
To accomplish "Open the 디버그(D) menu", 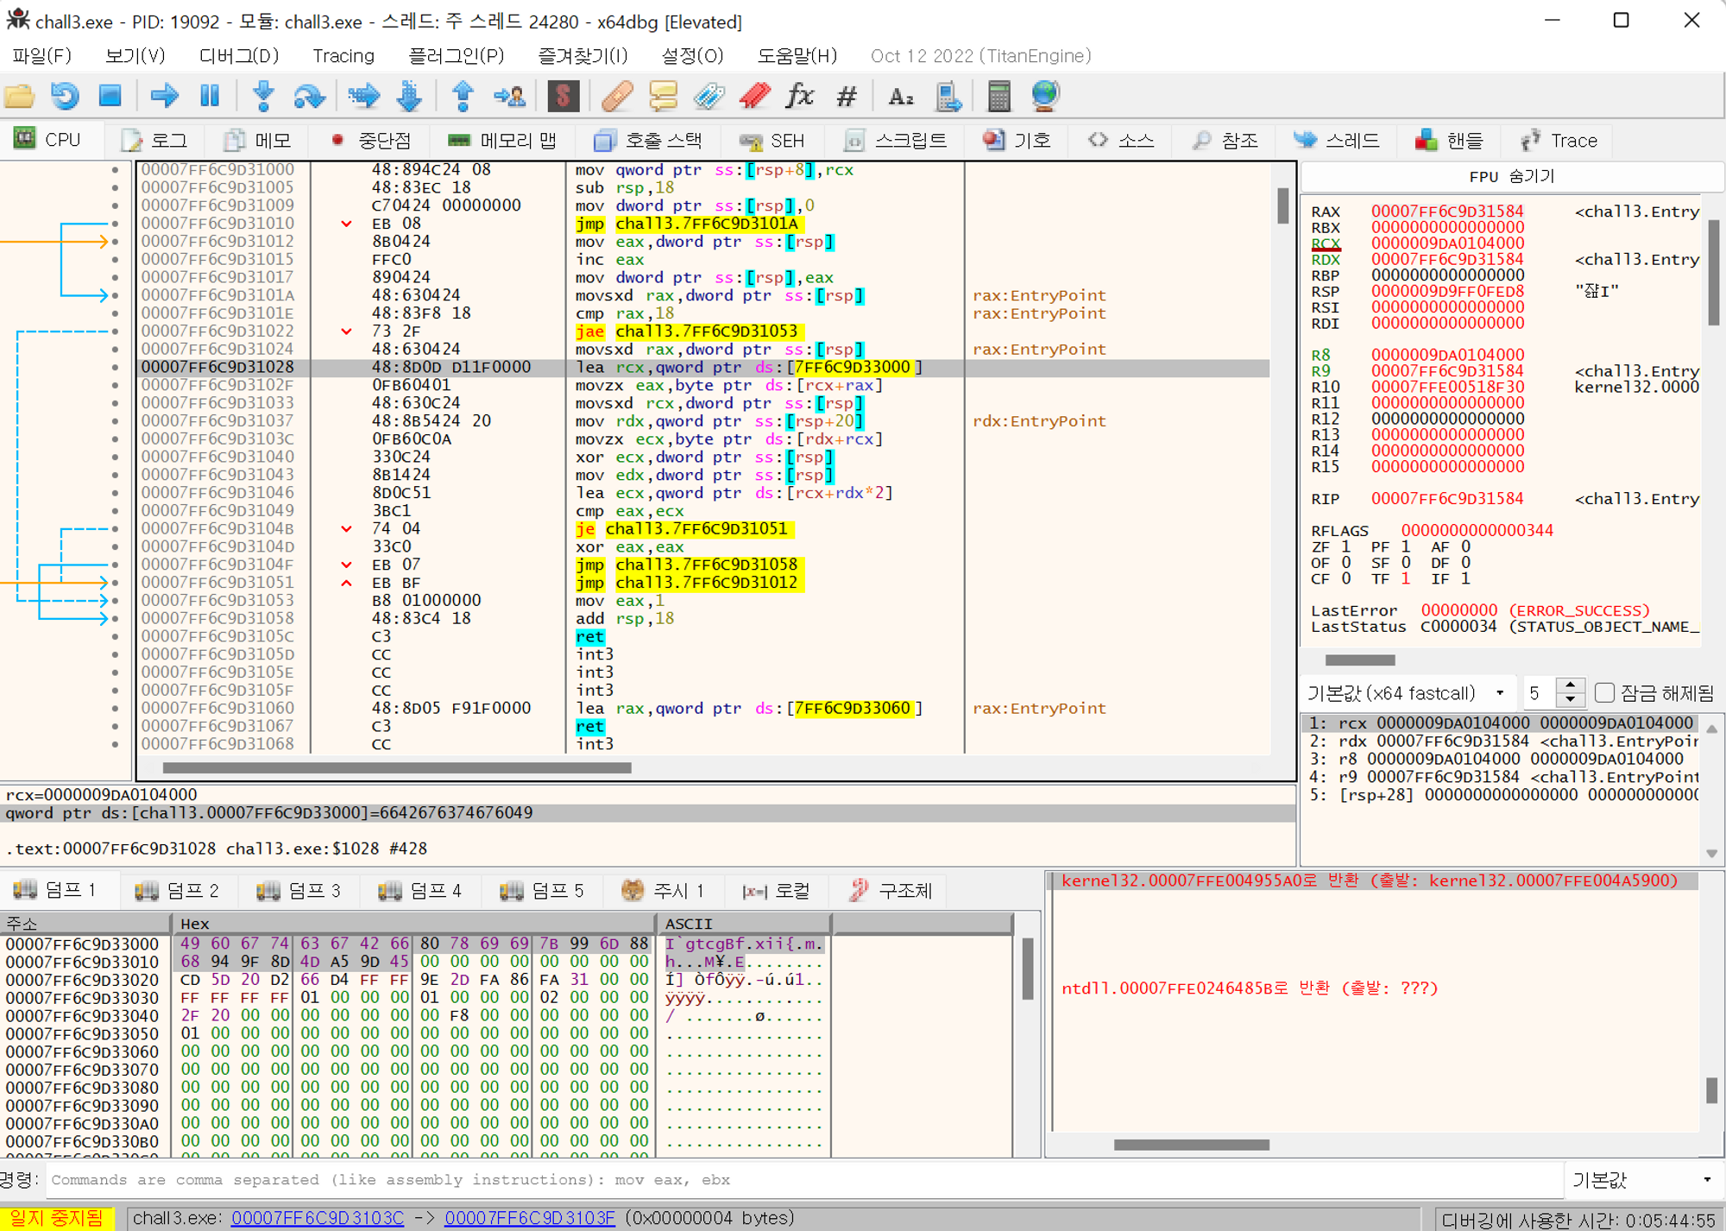I will pyautogui.click(x=239, y=56).
